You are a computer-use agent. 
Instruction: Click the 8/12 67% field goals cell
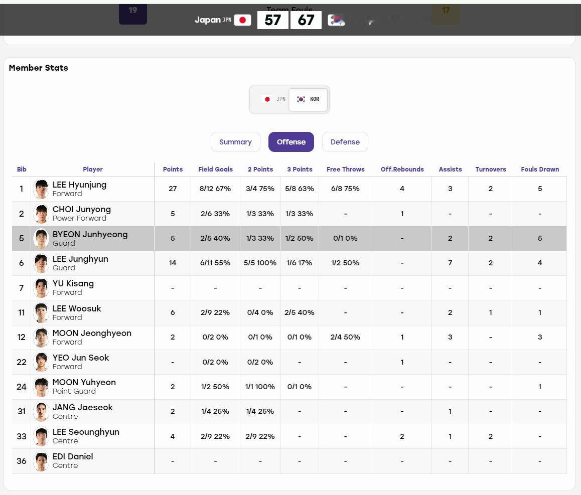click(x=215, y=189)
